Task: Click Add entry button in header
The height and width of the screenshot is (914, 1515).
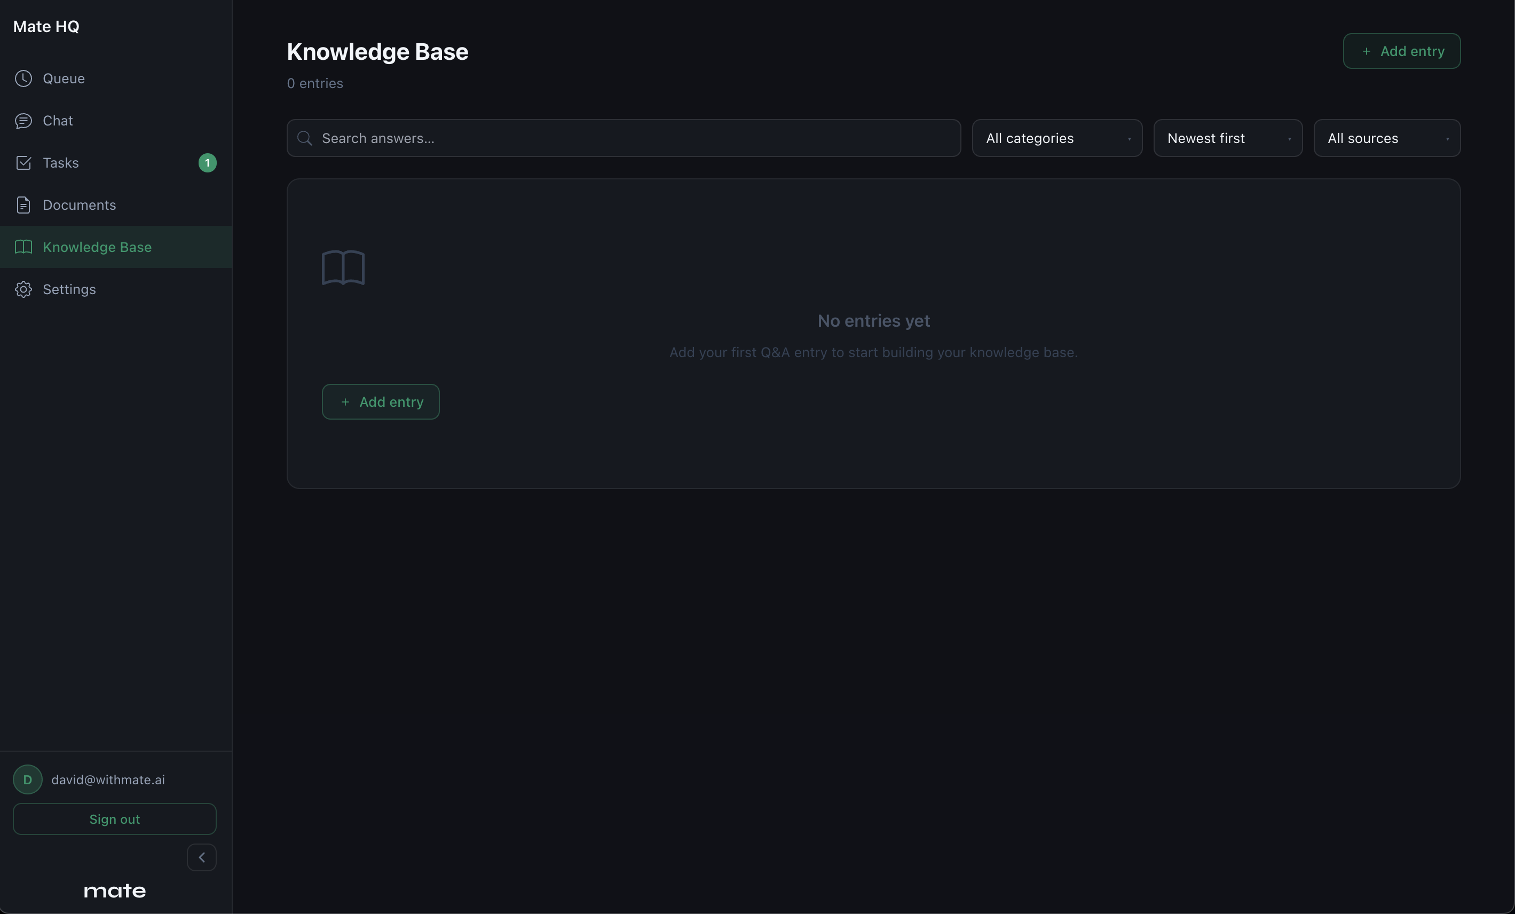Action: tap(1401, 51)
